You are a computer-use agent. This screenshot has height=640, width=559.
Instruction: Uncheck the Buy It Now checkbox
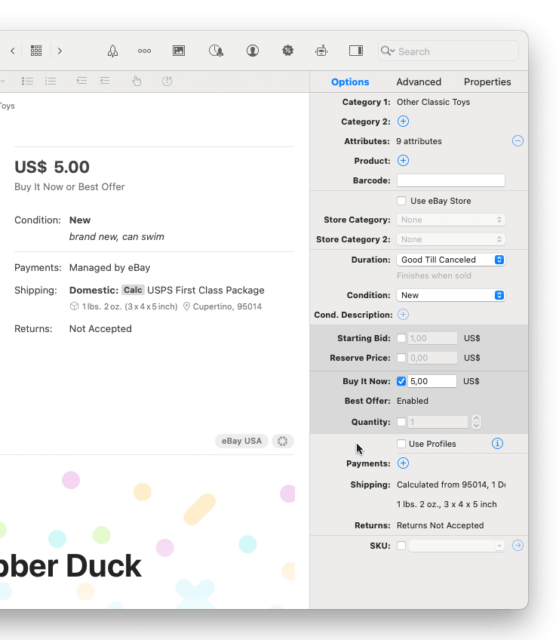click(401, 381)
